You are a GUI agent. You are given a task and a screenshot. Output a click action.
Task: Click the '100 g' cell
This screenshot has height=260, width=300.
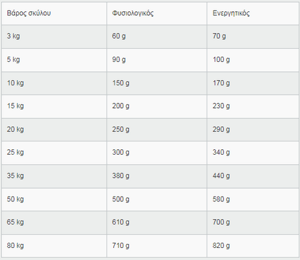point(253,60)
